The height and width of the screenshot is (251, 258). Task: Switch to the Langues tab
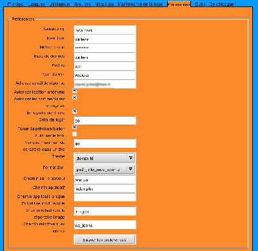pyautogui.click(x=36, y=4)
